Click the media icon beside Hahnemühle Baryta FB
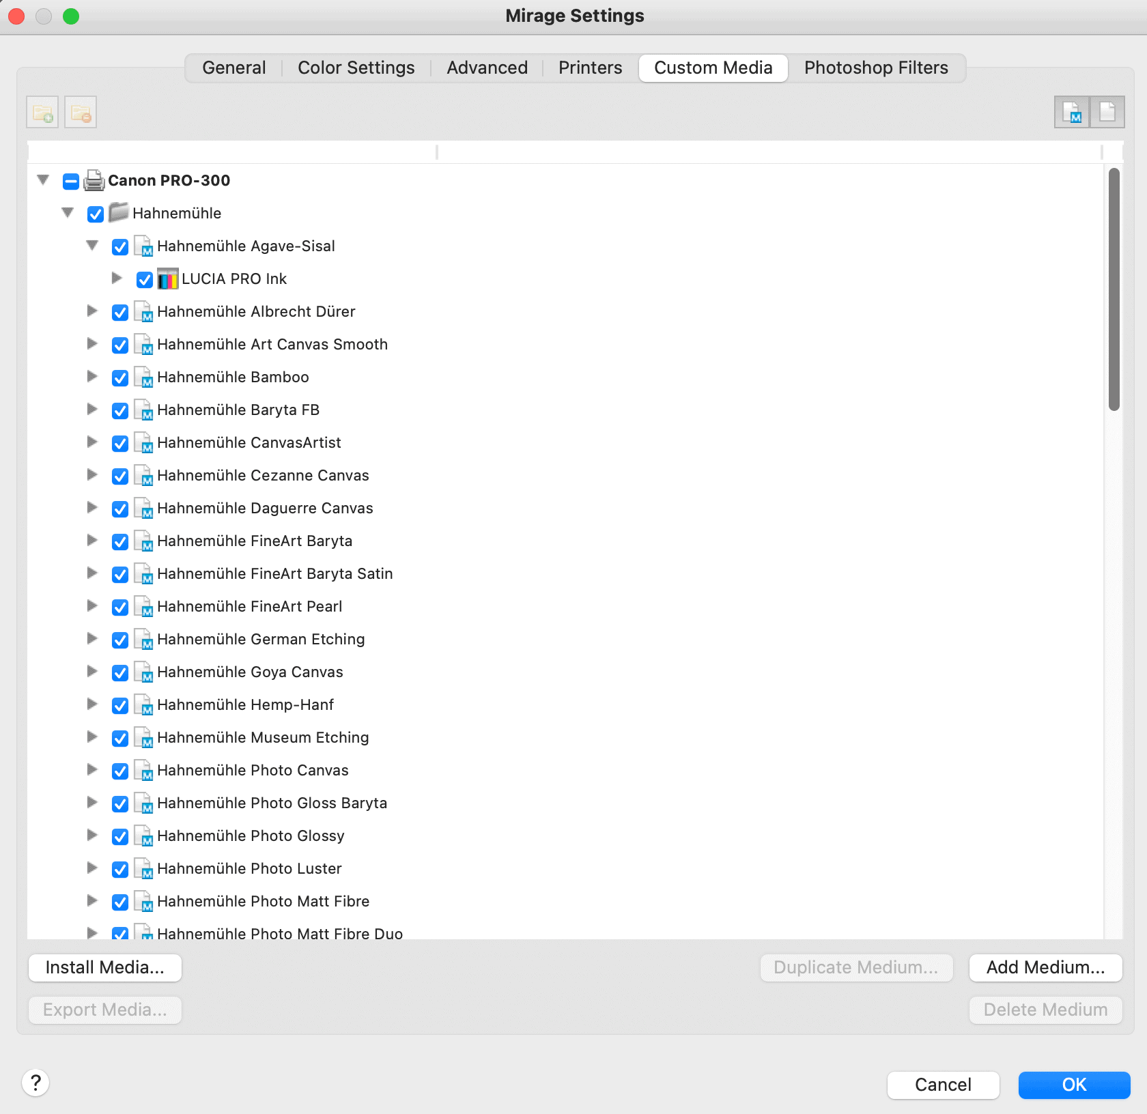Viewport: 1147px width, 1114px height. pos(143,410)
